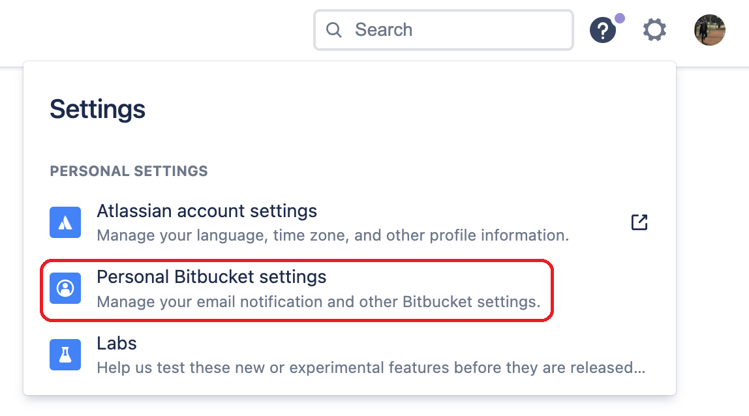The height and width of the screenshot is (416, 749).
Task: Open Personal Bitbucket settings
Action: point(211,276)
